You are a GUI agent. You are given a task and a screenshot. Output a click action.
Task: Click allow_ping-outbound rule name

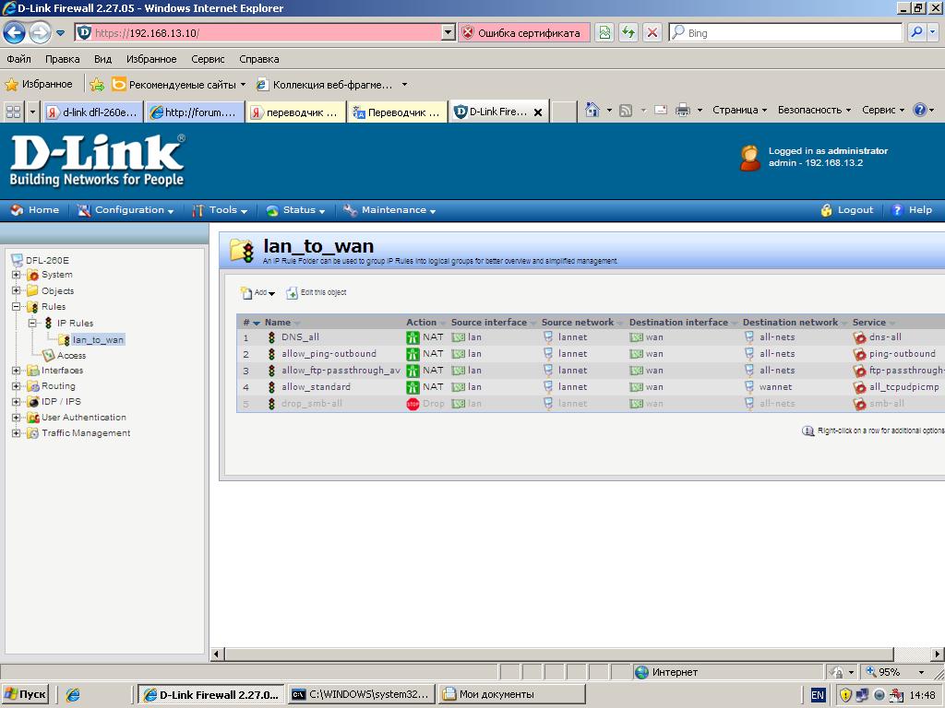coord(329,354)
